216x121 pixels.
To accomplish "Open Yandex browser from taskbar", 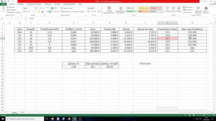I will [58, 119].
